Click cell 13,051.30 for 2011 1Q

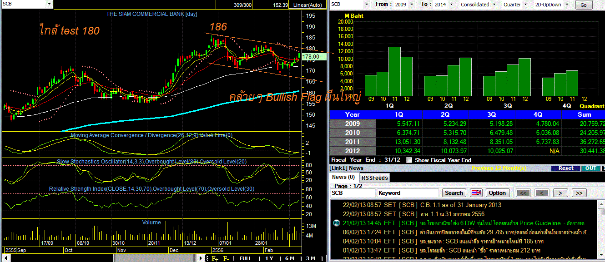click(399, 142)
